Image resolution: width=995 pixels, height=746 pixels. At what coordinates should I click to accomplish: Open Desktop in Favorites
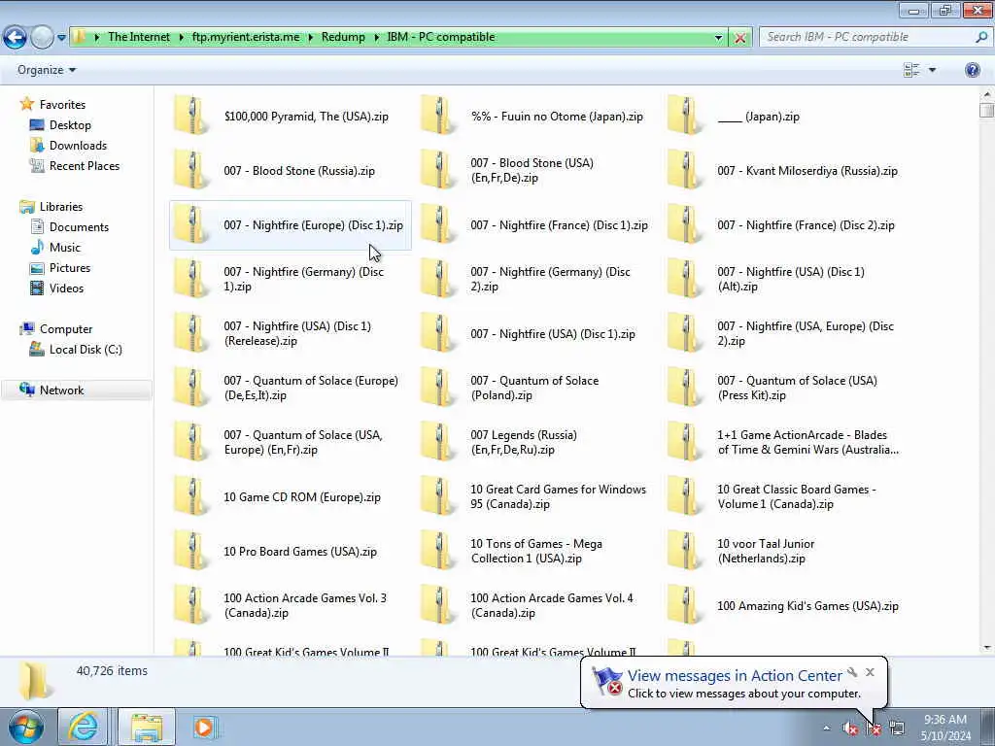70,125
